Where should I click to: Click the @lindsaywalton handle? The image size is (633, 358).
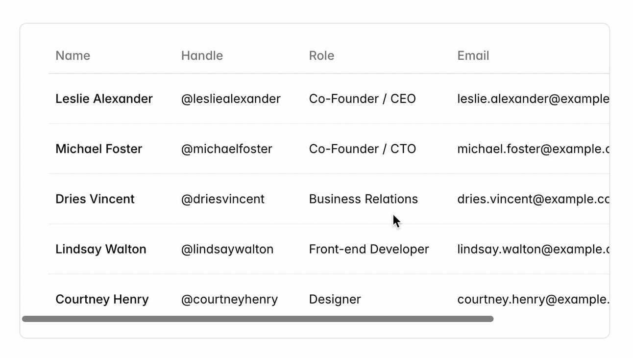coord(227,249)
